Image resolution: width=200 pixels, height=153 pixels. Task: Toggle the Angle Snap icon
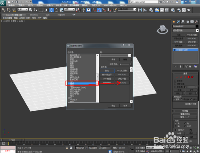[99, 10]
